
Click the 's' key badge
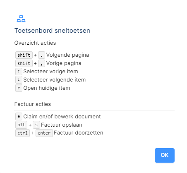coord(36,125)
